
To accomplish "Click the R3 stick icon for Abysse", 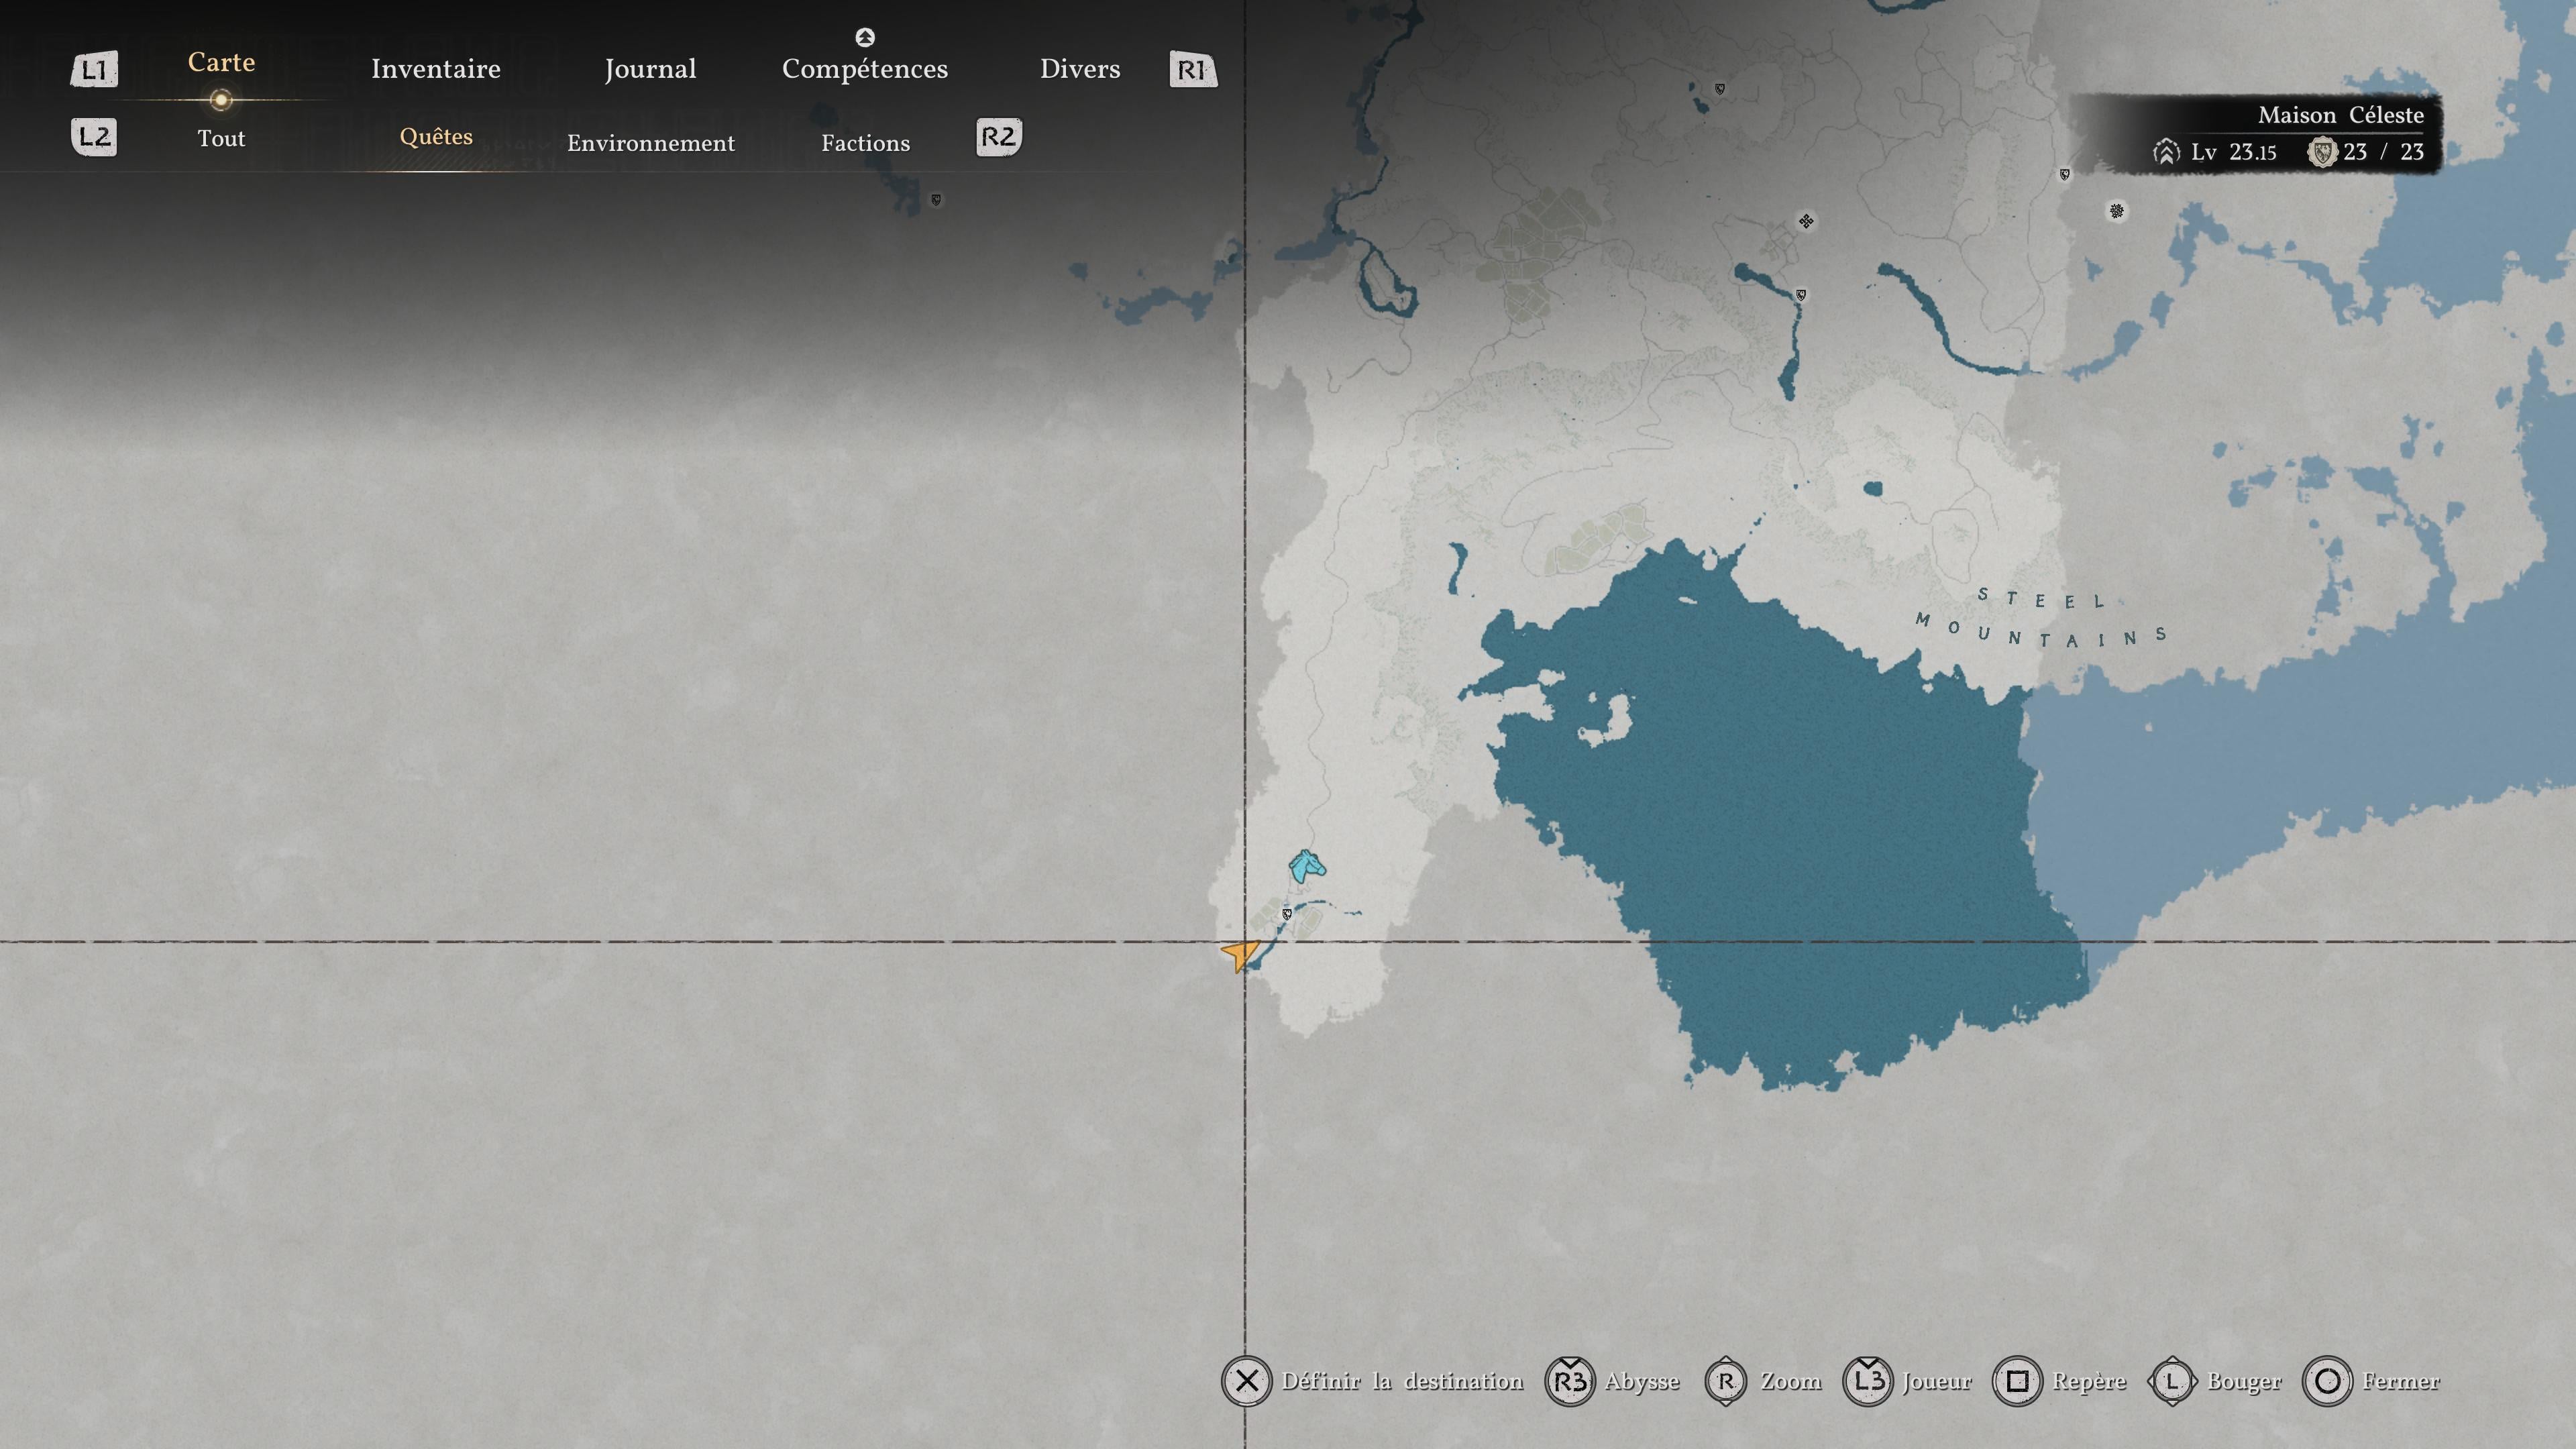I will [x=1570, y=1381].
